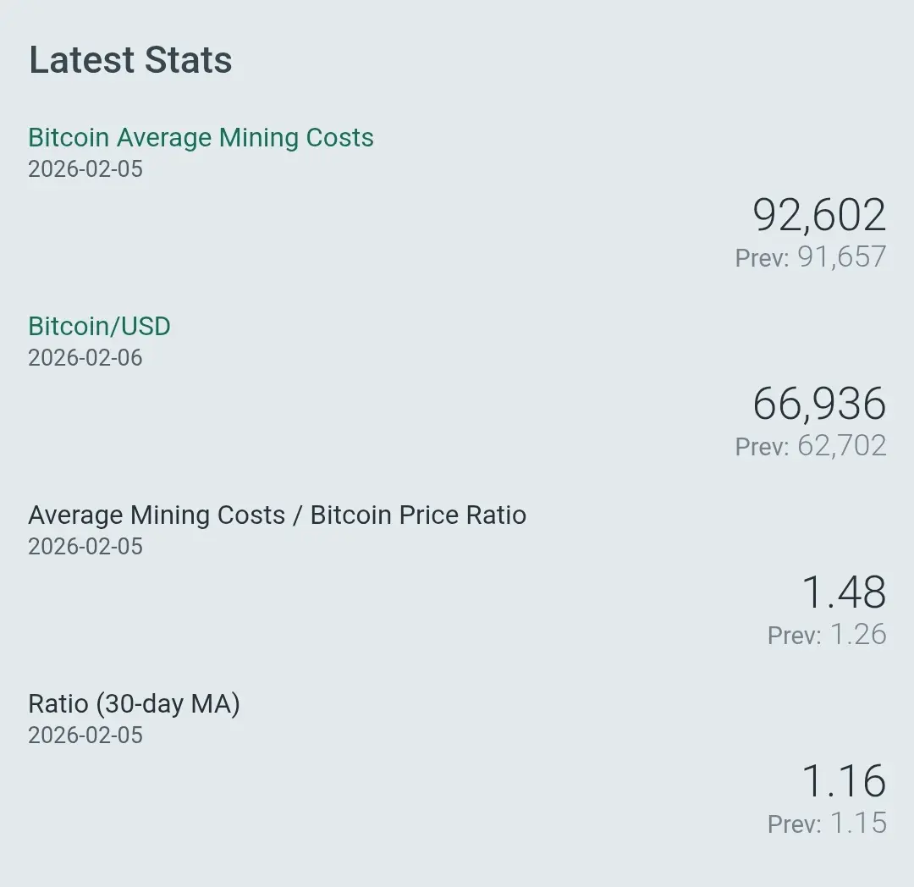Click the previous ratio value 1.26
The image size is (914, 887).
pyautogui.click(x=857, y=635)
